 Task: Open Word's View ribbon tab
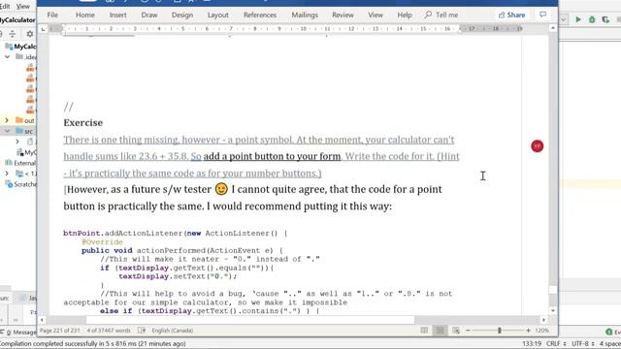pyautogui.click(x=376, y=16)
